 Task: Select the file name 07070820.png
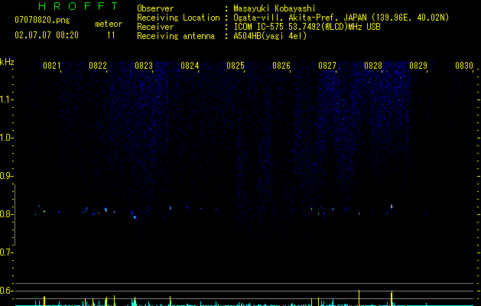tap(42, 21)
